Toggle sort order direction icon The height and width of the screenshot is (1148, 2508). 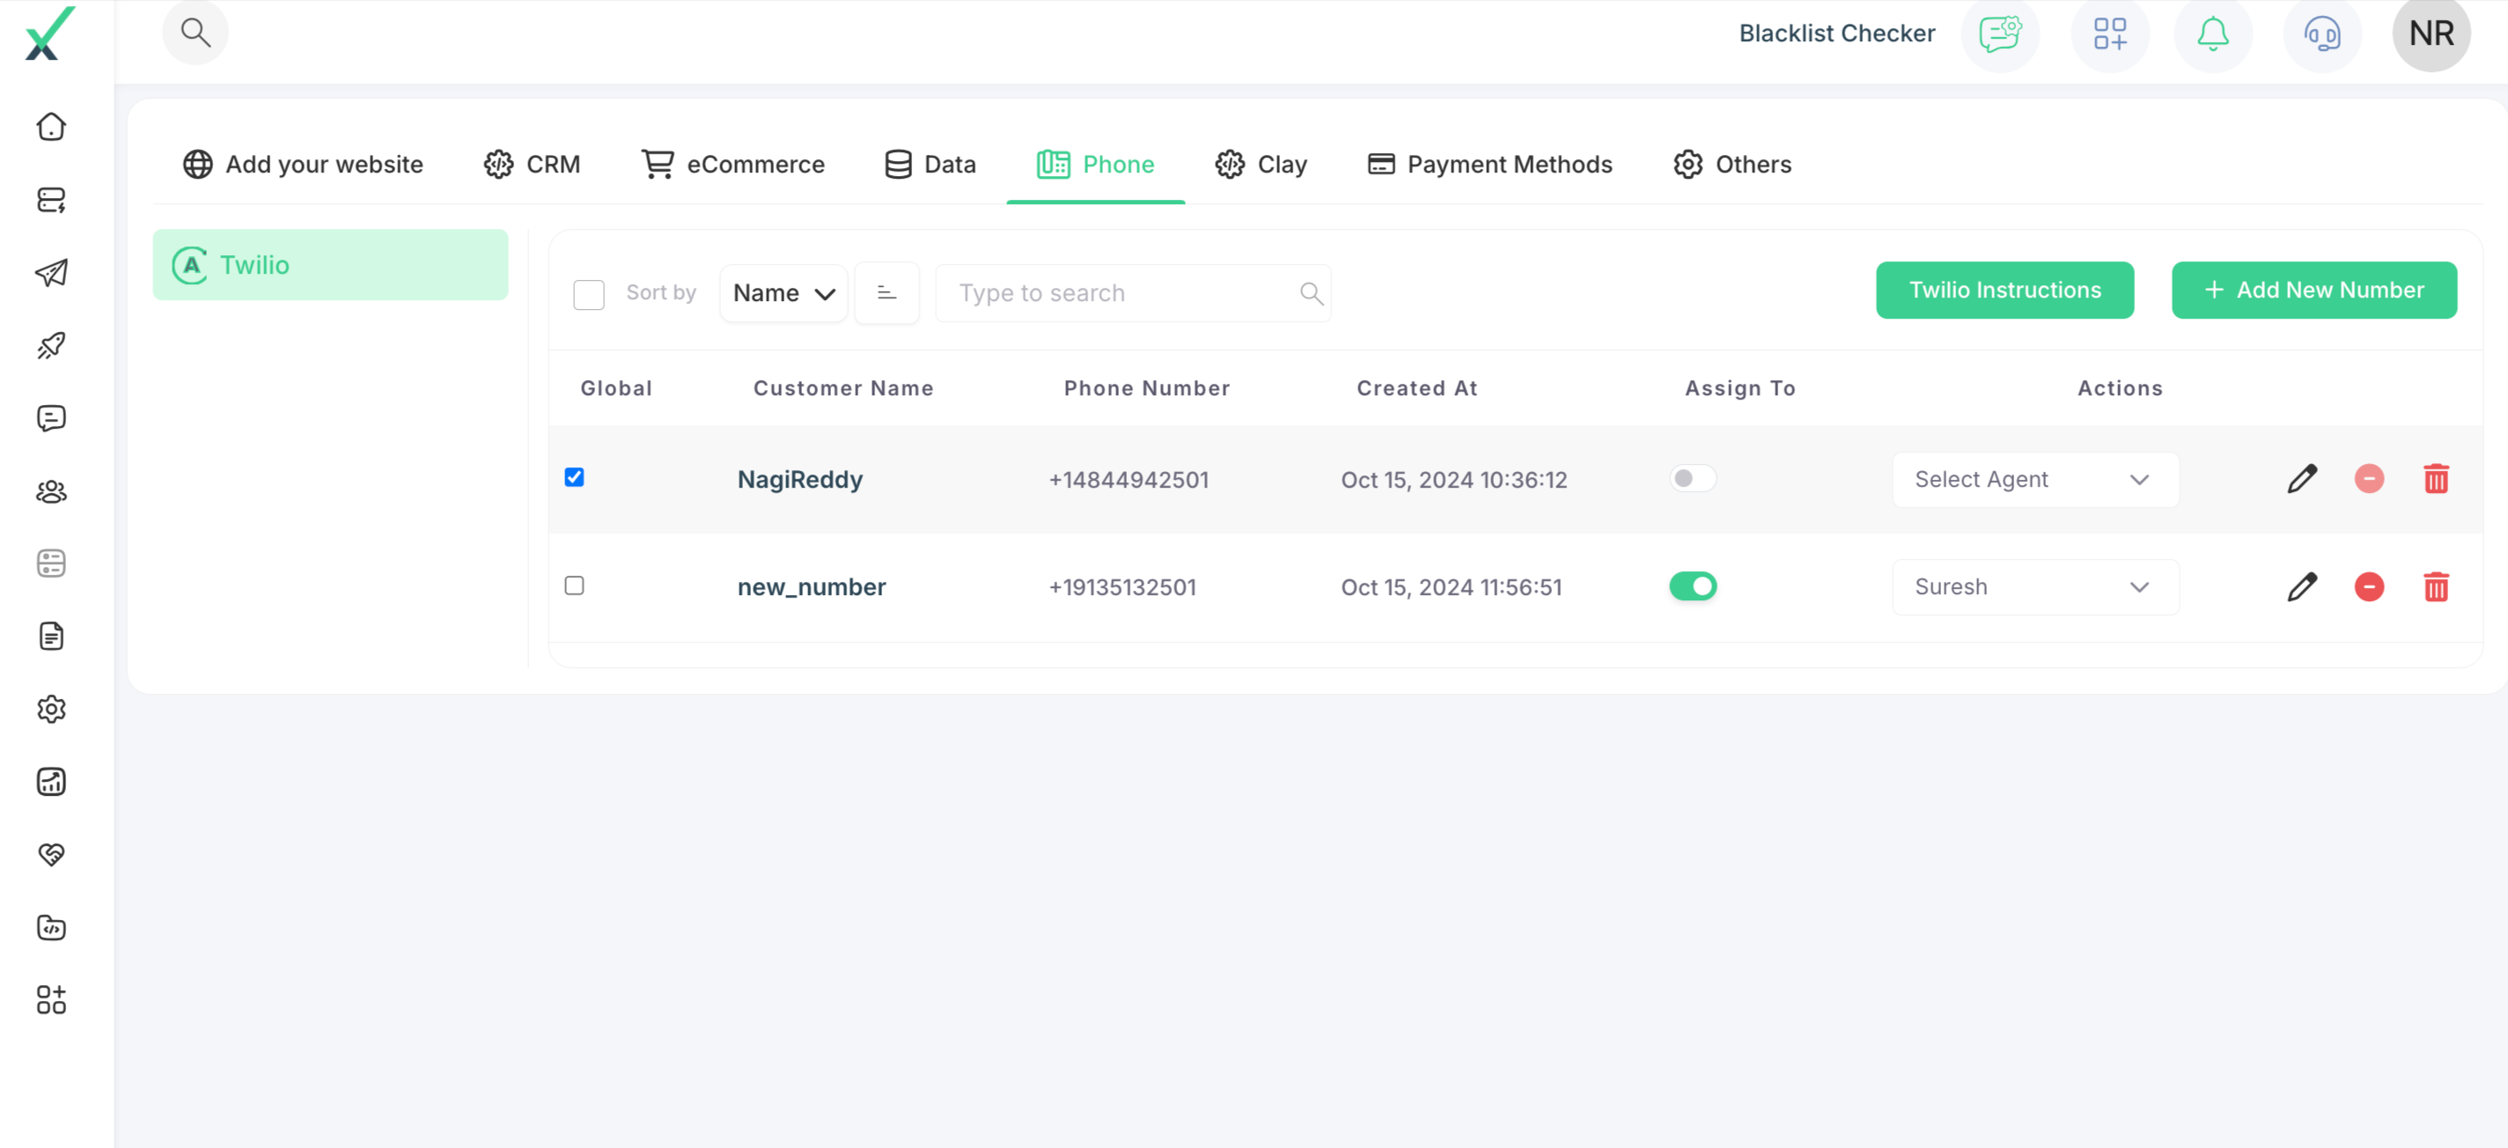coord(886,293)
